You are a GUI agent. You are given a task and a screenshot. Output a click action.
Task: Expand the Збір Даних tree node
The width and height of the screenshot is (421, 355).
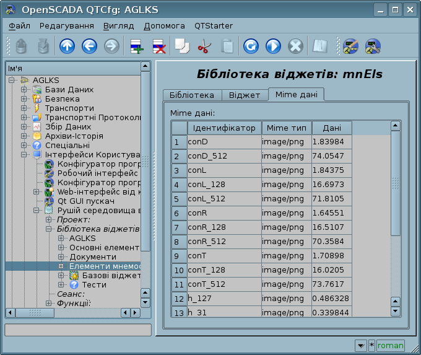click(x=24, y=126)
